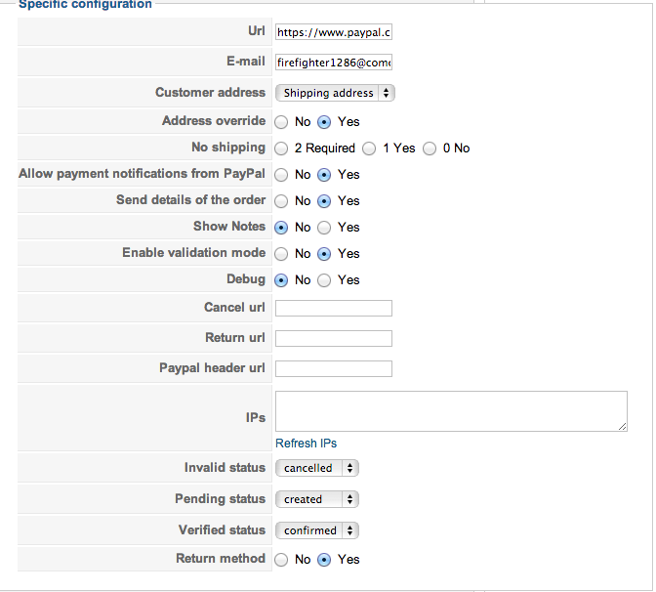Set Return method to No

281,560
